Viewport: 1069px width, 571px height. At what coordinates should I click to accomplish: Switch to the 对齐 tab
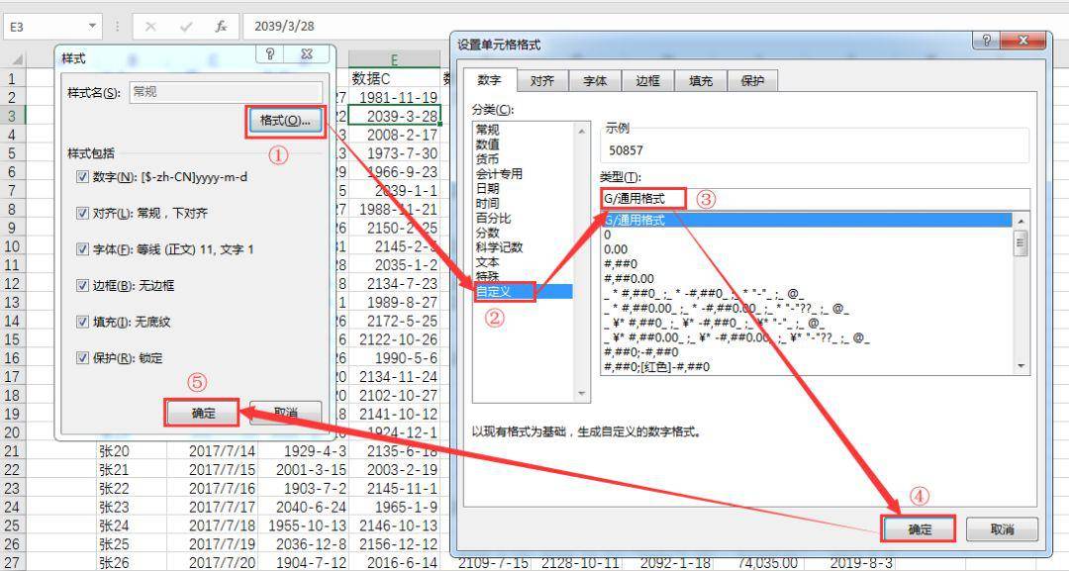541,81
